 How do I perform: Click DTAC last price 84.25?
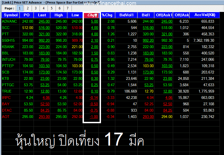coord(45,110)
